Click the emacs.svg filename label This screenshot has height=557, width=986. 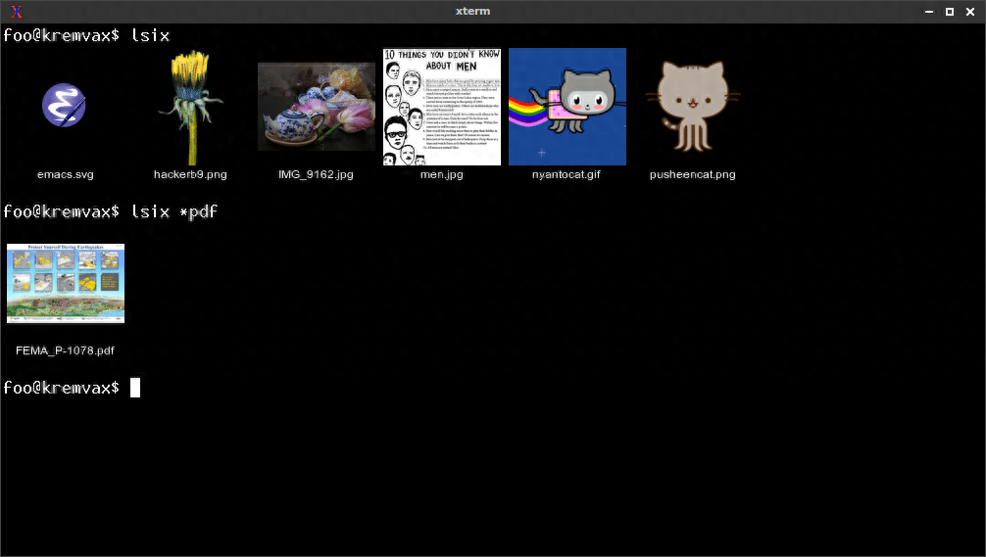[x=66, y=174]
